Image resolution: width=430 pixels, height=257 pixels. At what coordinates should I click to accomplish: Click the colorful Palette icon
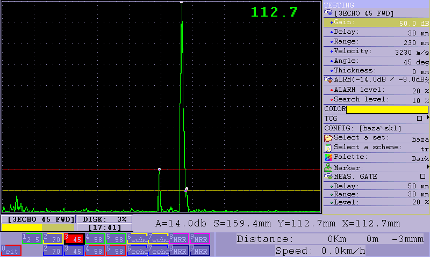tap(328, 157)
